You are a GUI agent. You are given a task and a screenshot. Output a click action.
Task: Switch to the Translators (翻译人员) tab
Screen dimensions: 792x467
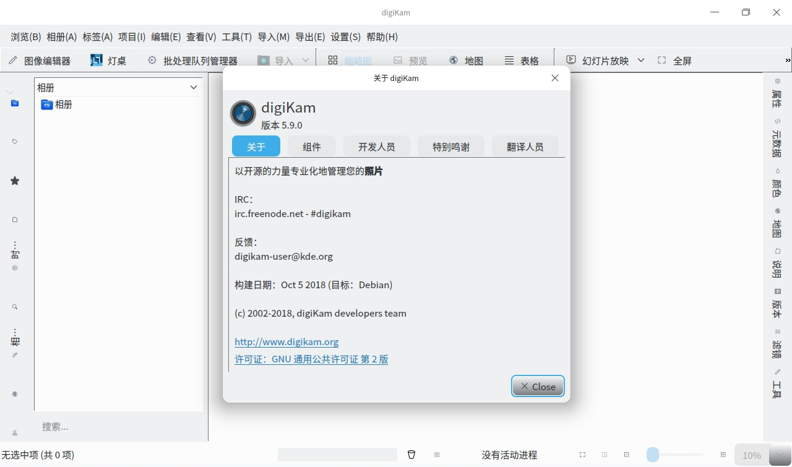[x=525, y=147]
